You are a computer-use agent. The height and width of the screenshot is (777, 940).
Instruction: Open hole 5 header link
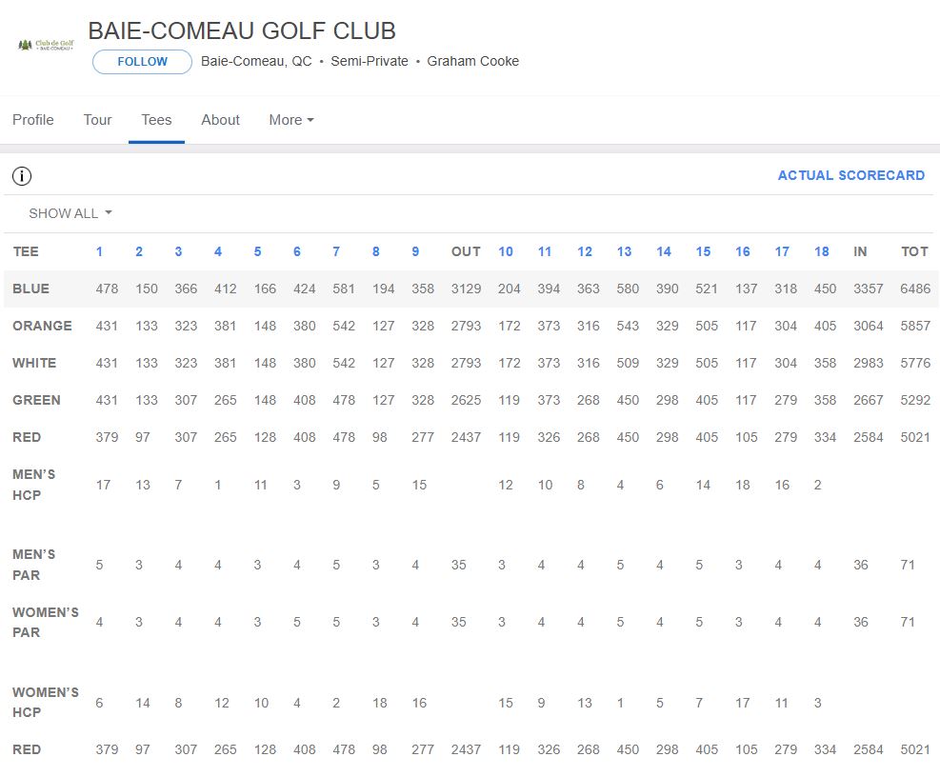[258, 251]
